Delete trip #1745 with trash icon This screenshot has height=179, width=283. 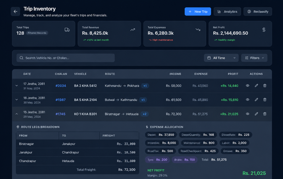click(265, 114)
